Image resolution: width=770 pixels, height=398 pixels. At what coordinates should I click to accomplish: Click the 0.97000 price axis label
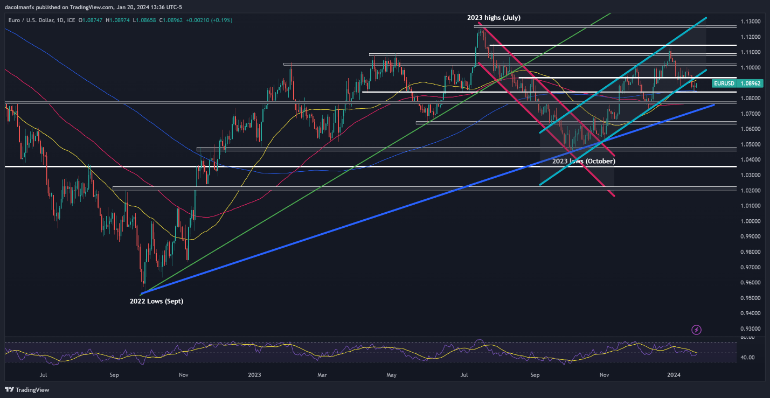750,267
